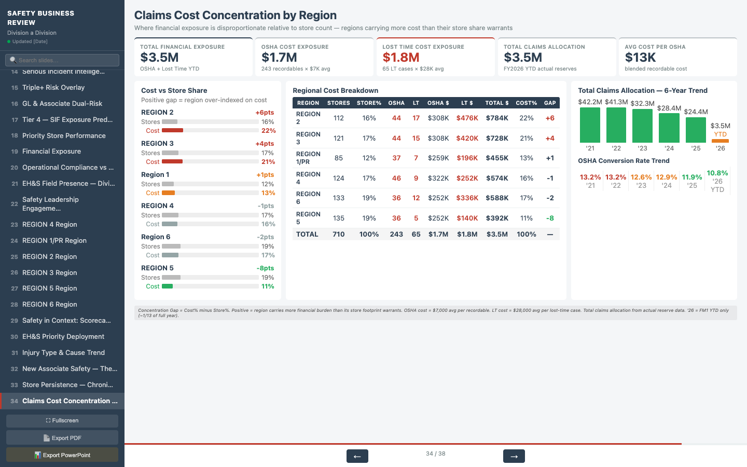
Task: Click the fullscreen expand icon on the Fullscreen button
Action: (47, 420)
